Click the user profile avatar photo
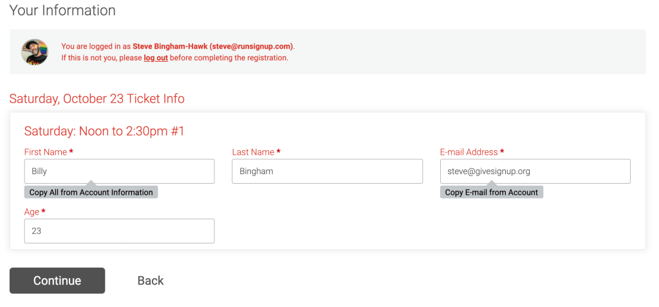659x307 pixels. click(x=35, y=52)
